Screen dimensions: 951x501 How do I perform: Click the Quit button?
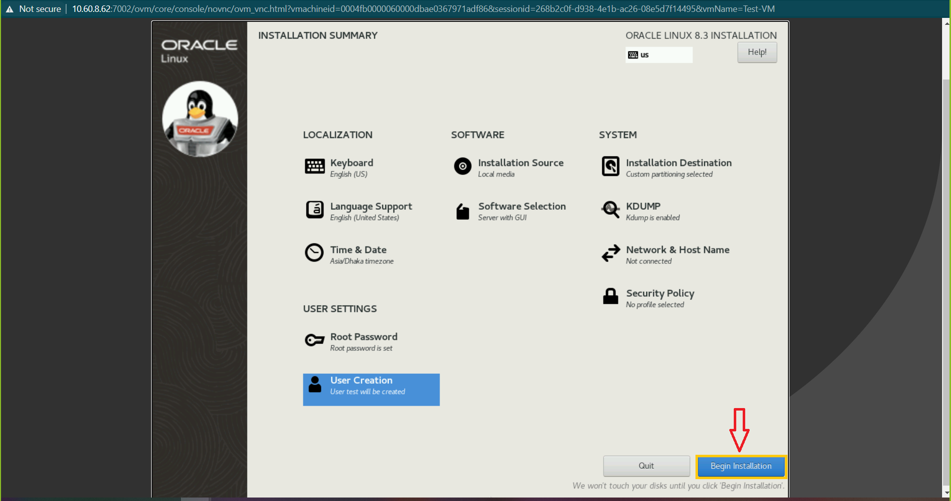tap(646, 466)
